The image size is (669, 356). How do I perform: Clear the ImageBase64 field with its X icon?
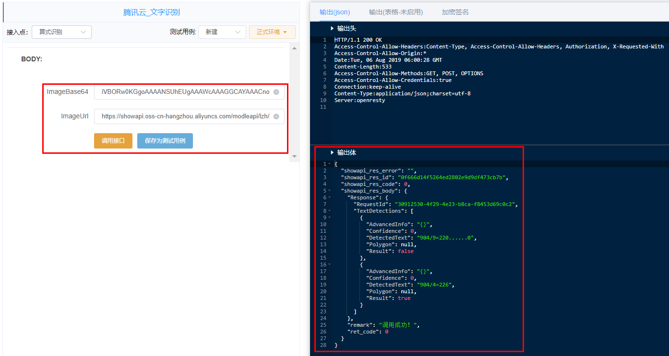(x=276, y=92)
